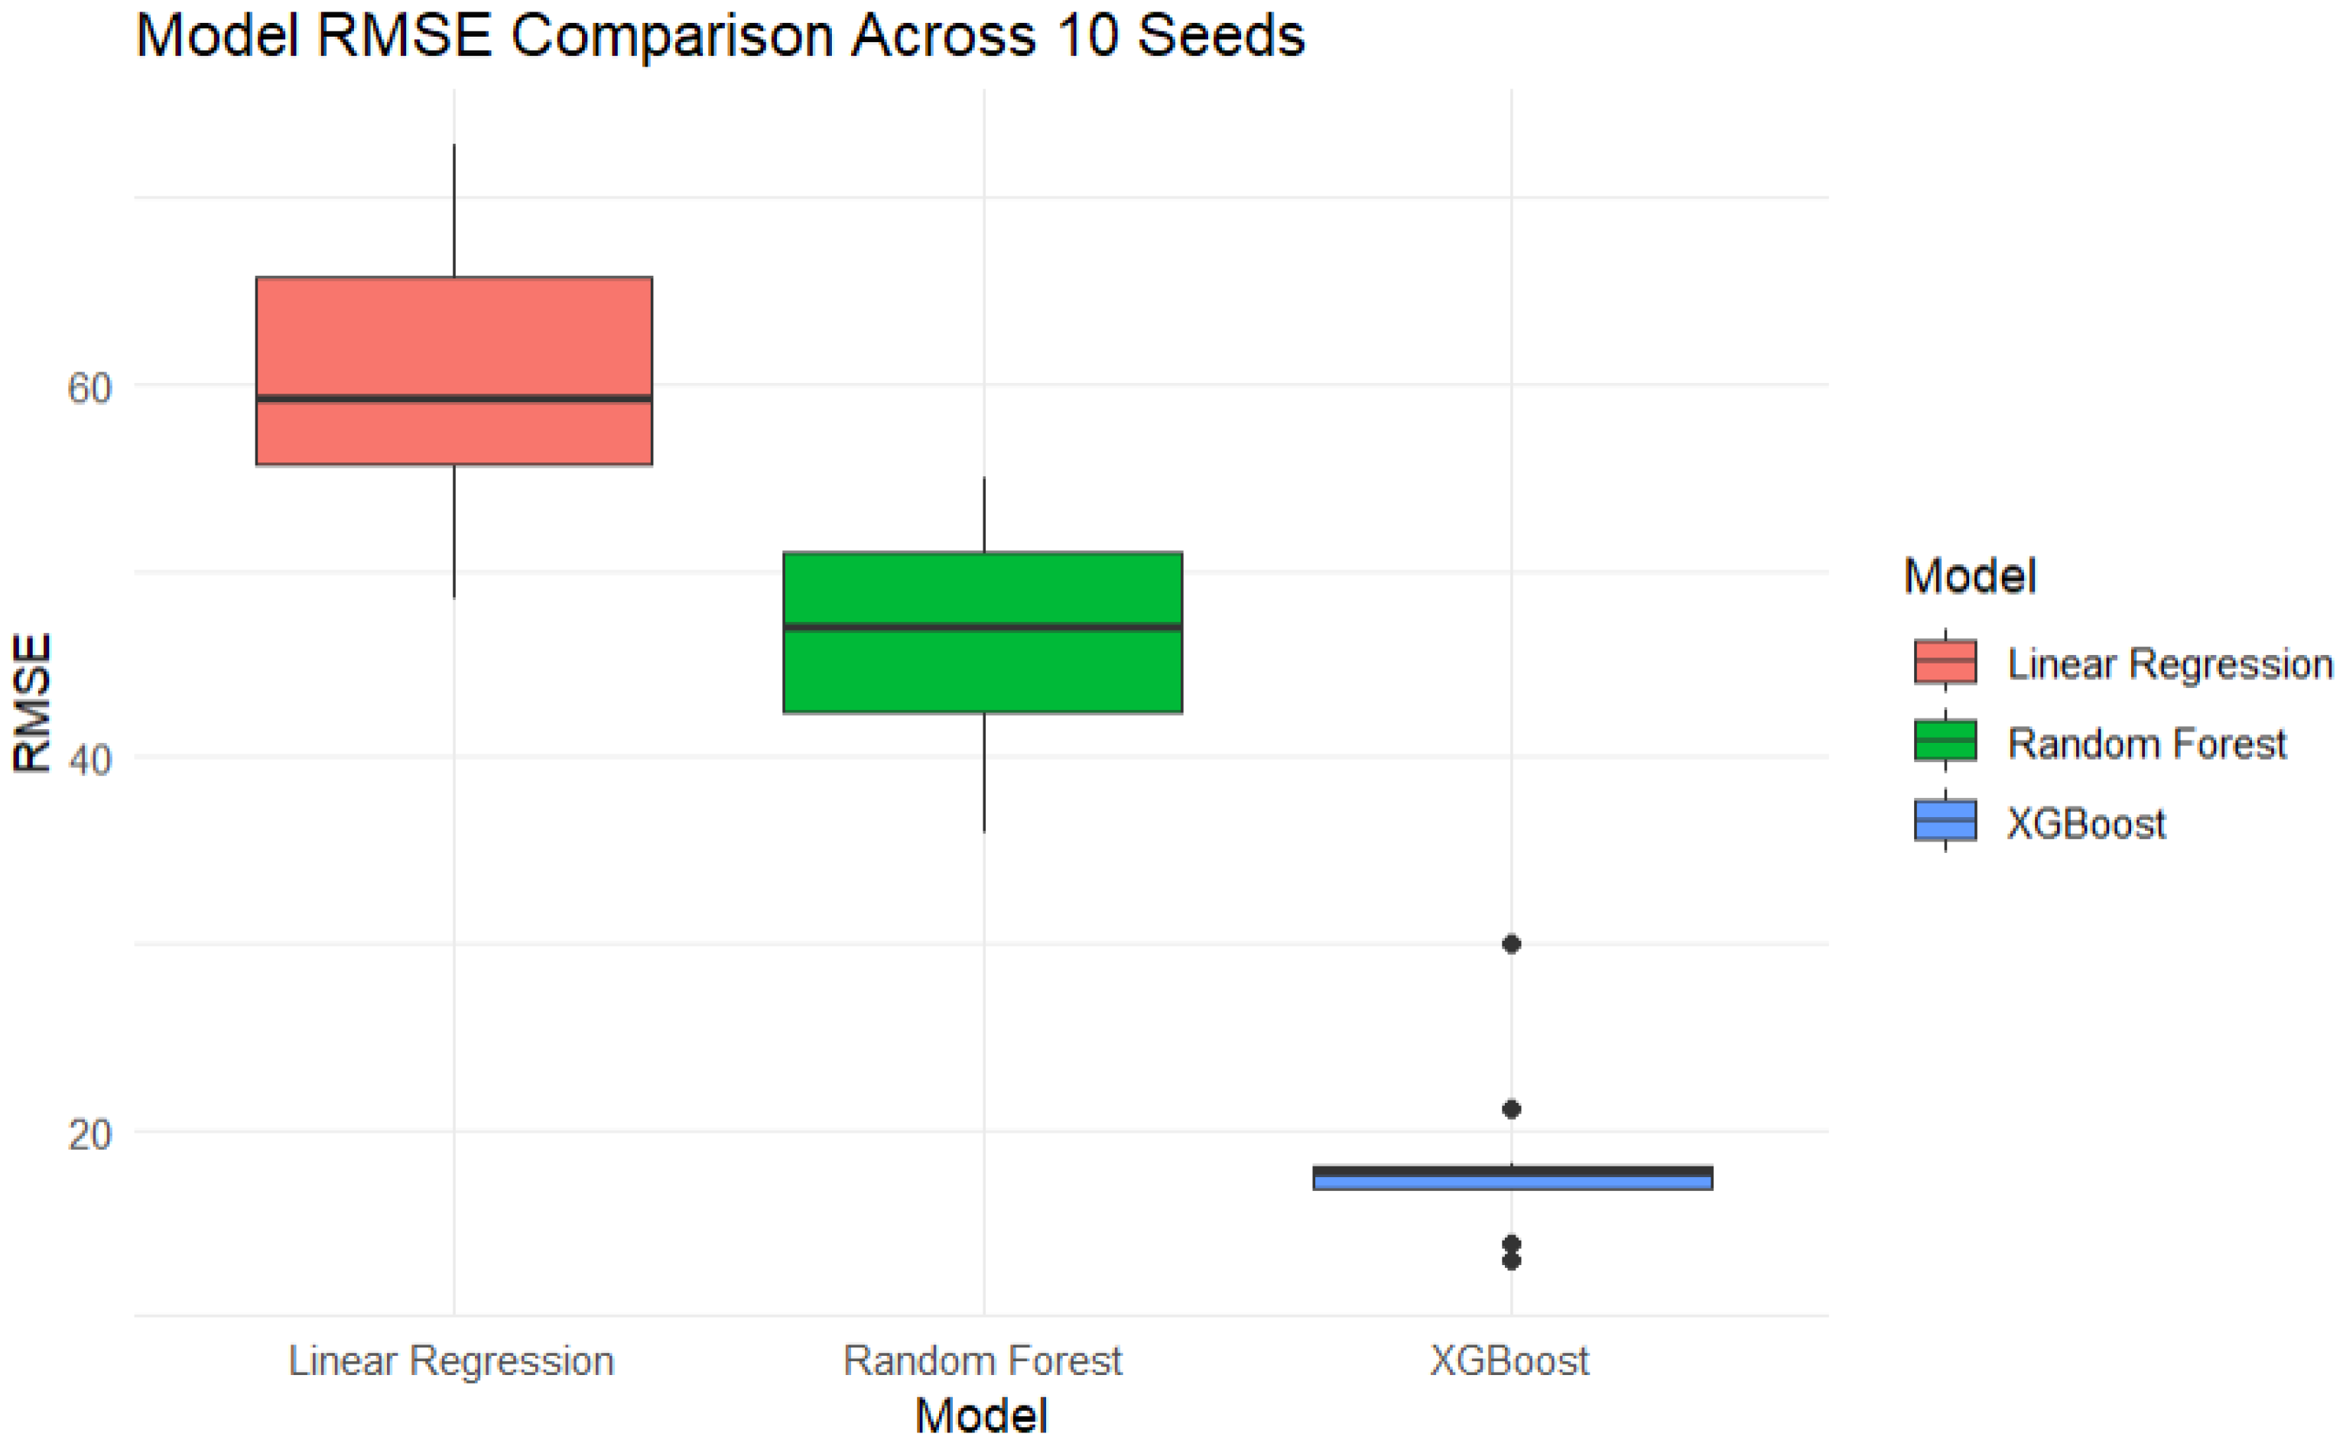This screenshot has width=2343, height=1453.
Task: Click the Random Forest x-axis label
Action: tap(983, 1361)
